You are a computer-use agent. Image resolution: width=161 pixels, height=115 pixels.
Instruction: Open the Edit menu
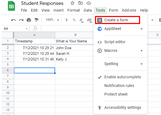(34, 10)
